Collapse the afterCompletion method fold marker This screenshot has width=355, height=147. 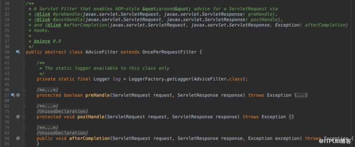[x=24, y=138]
